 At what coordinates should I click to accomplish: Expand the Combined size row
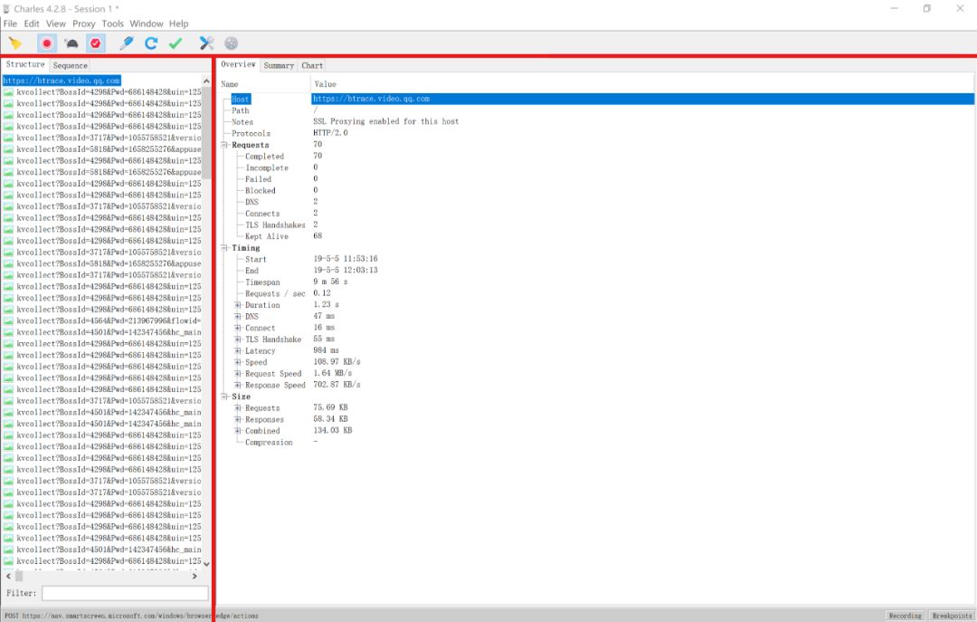pos(237,430)
